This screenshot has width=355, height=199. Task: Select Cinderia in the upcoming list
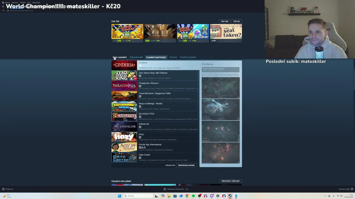[155, 65]
